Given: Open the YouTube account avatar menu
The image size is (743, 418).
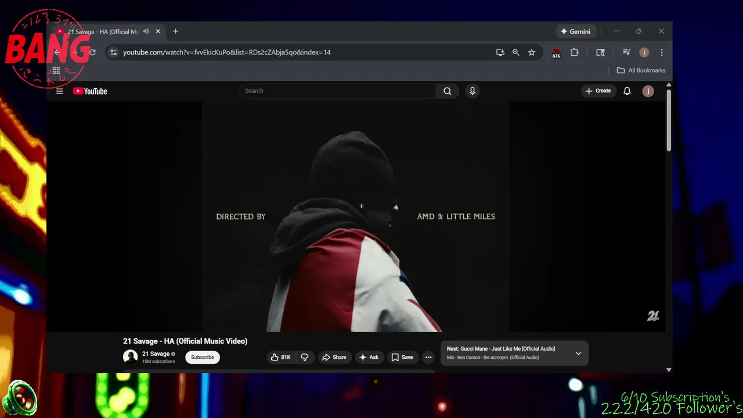Looking at the screenshot, I should 648,91.
